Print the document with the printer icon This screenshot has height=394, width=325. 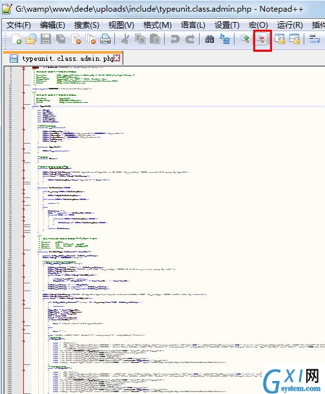coord(105,39)
